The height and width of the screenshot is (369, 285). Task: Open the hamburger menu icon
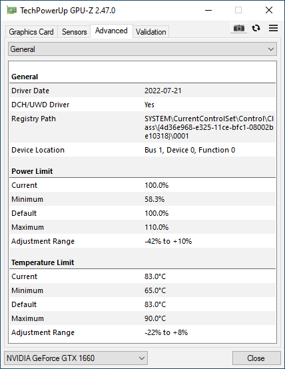[x=273, y=28]
